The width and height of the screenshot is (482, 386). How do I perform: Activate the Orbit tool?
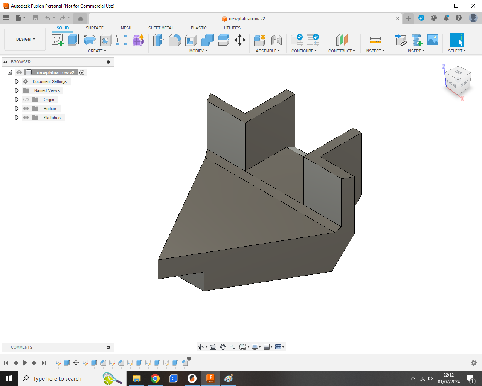pyautogui.click(x=201, y=347)
